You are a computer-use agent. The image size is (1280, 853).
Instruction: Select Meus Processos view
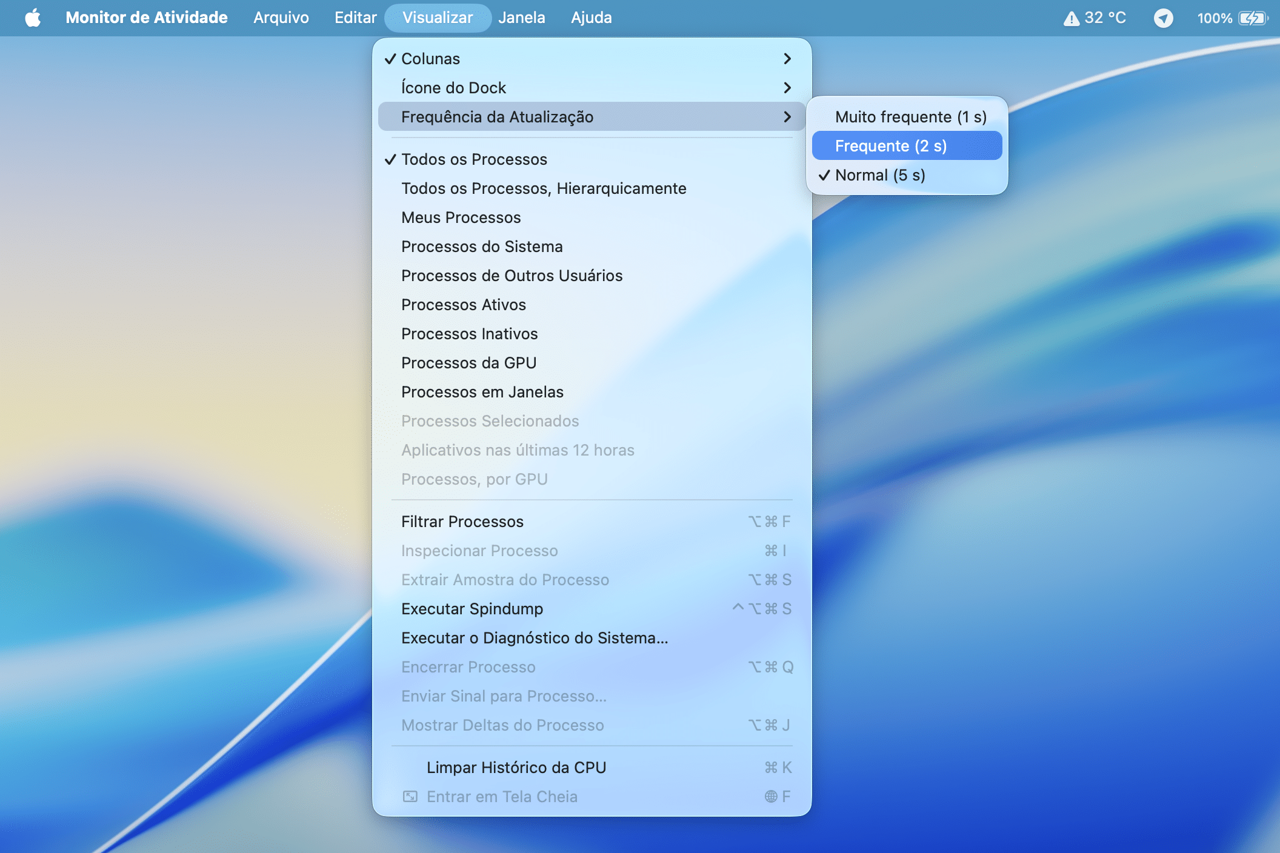(x=461, y=217)
